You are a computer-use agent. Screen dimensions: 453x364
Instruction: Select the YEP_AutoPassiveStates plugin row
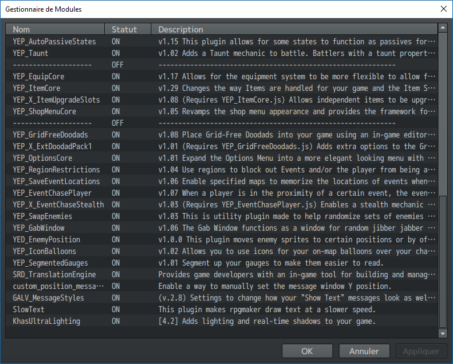coord(222,41)
